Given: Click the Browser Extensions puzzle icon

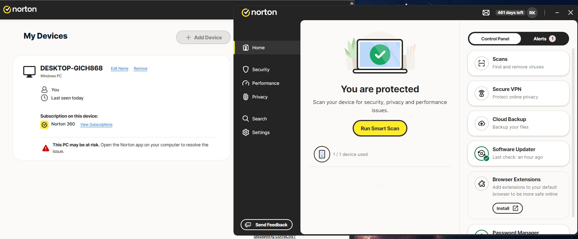Looking at the screenshot, I should pyautogui.click(x=482, y=184).
